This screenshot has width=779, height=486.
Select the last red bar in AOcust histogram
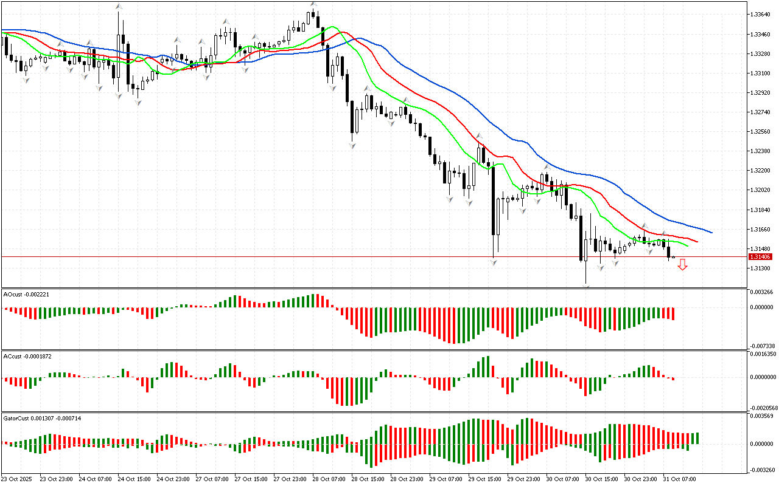(673, 313)
